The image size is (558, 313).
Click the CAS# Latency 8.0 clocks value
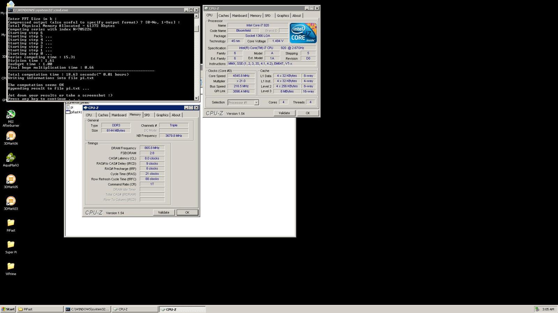[x=152, y=158]
